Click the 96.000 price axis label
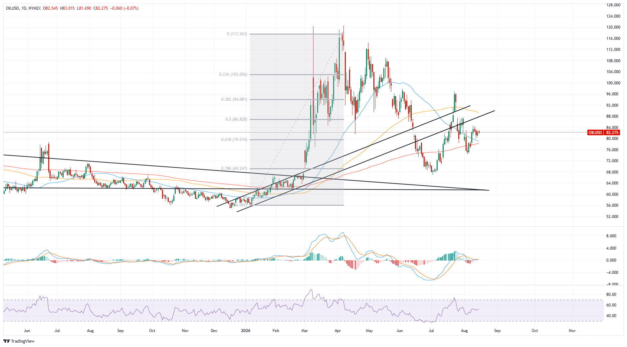The height and width of the screenshot is (347, 627). point(612,94)
